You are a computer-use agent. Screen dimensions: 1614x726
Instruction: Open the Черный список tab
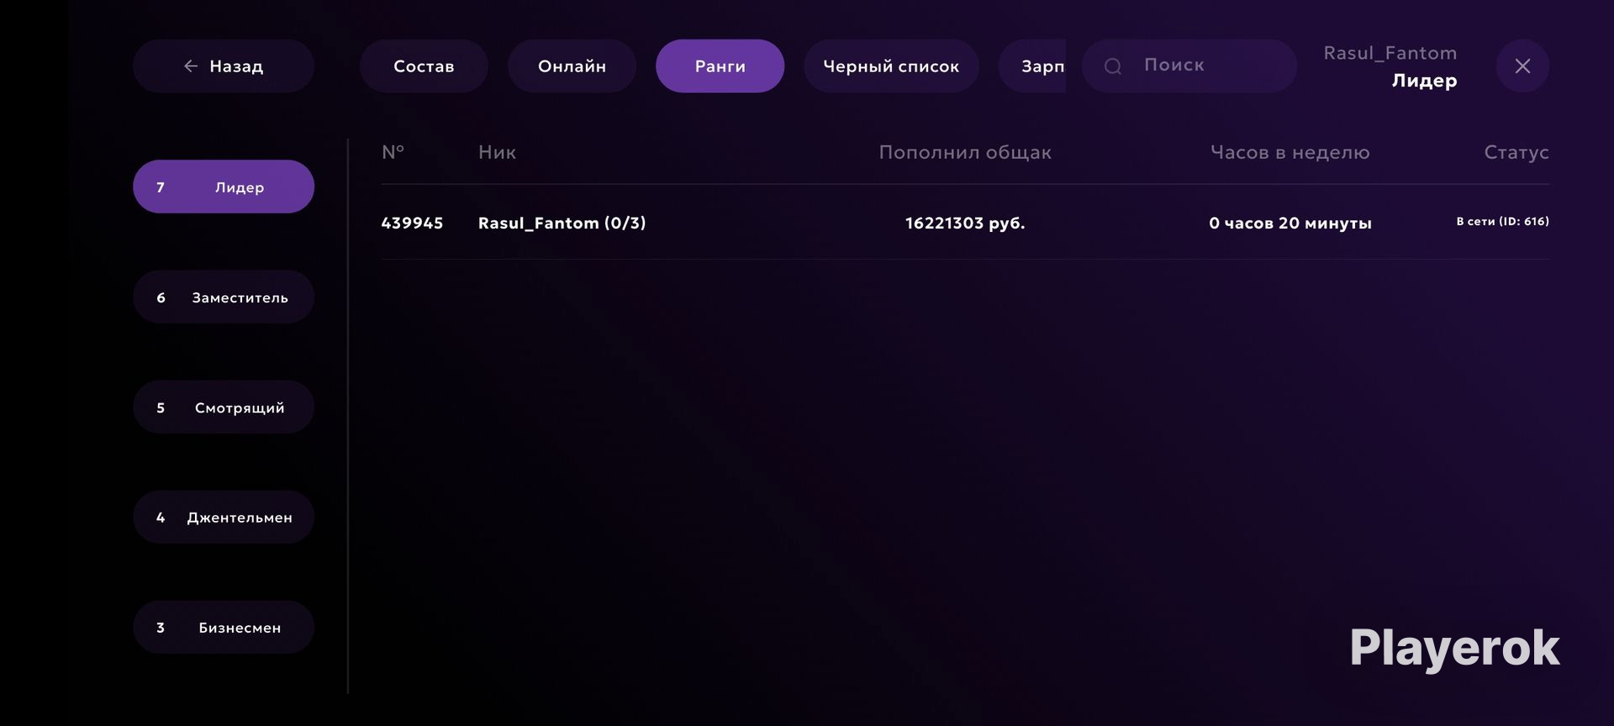tap(891, 66)
